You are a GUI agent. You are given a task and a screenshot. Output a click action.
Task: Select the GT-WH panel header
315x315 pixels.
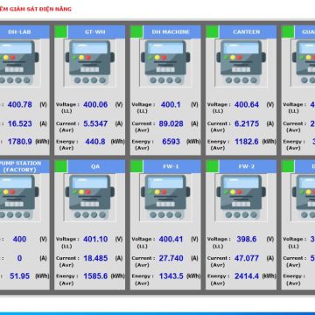click(x=96, y=31)
